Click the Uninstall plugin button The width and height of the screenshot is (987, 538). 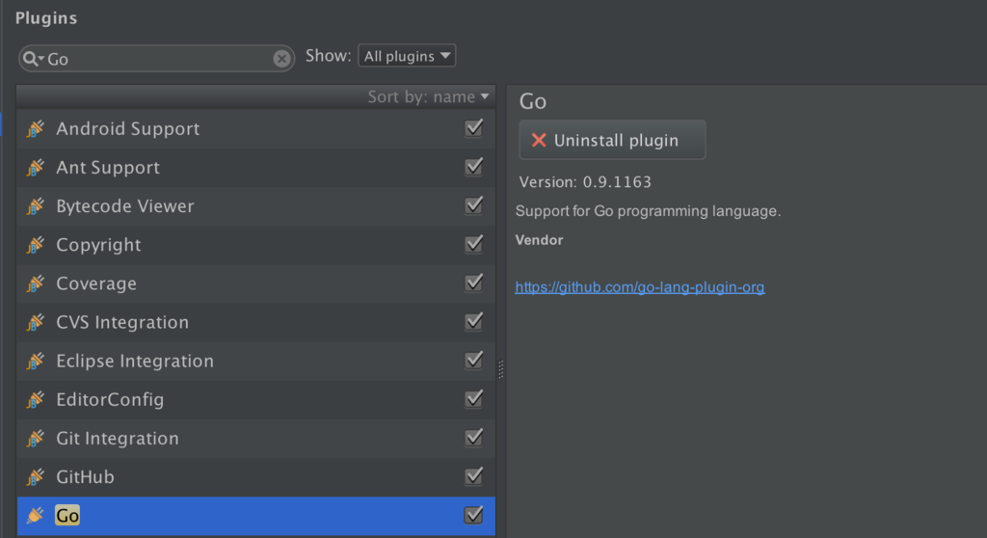(x=612, y=140)
